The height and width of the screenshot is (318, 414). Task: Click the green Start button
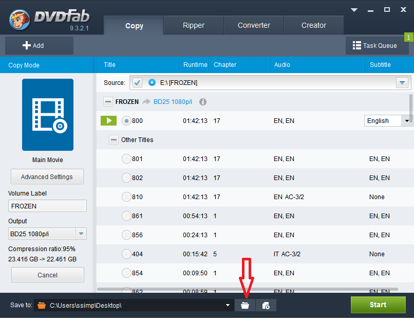(x=378, y=305)
